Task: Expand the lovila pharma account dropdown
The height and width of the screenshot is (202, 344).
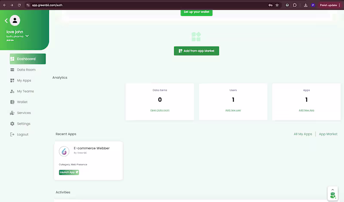Action: (x=27, y=36)
